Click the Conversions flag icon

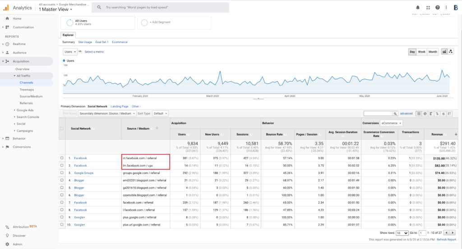[x=7, y=147]
